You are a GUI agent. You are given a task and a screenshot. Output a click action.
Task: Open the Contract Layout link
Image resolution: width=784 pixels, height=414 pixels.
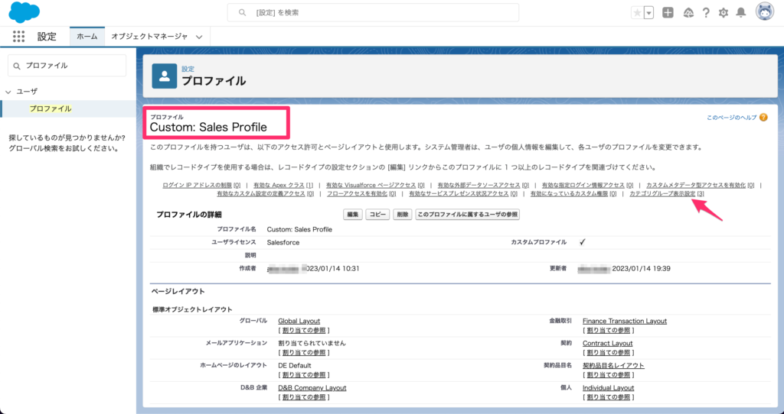(x=607, y=343)
